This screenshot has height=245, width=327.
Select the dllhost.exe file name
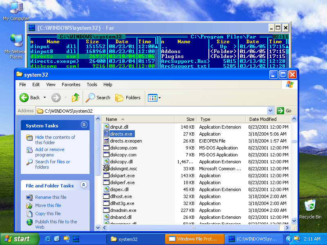click(121, 196)
